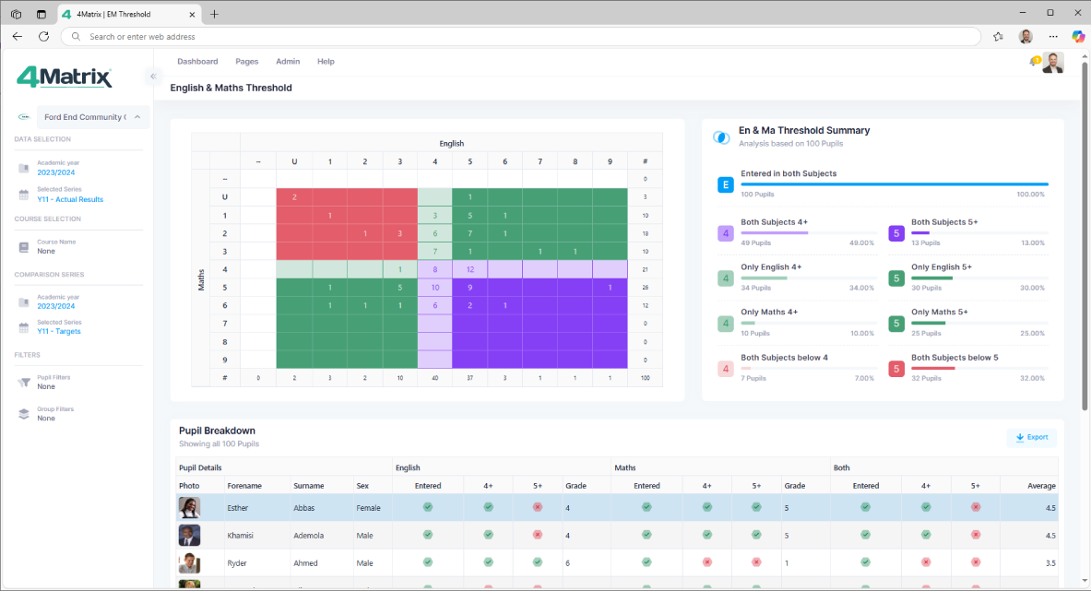Click the Copilot icon in browser toolbar
Screen dimensions: 1091x591
coord(1078,36)
